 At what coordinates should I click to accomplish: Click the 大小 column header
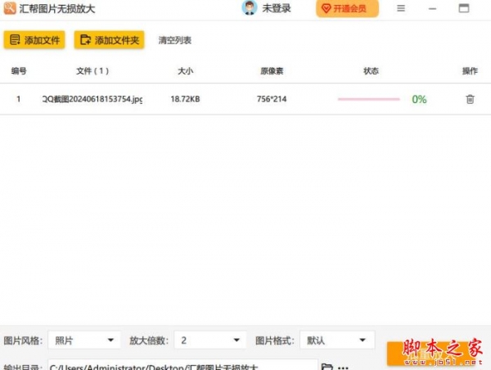(186, 71)
